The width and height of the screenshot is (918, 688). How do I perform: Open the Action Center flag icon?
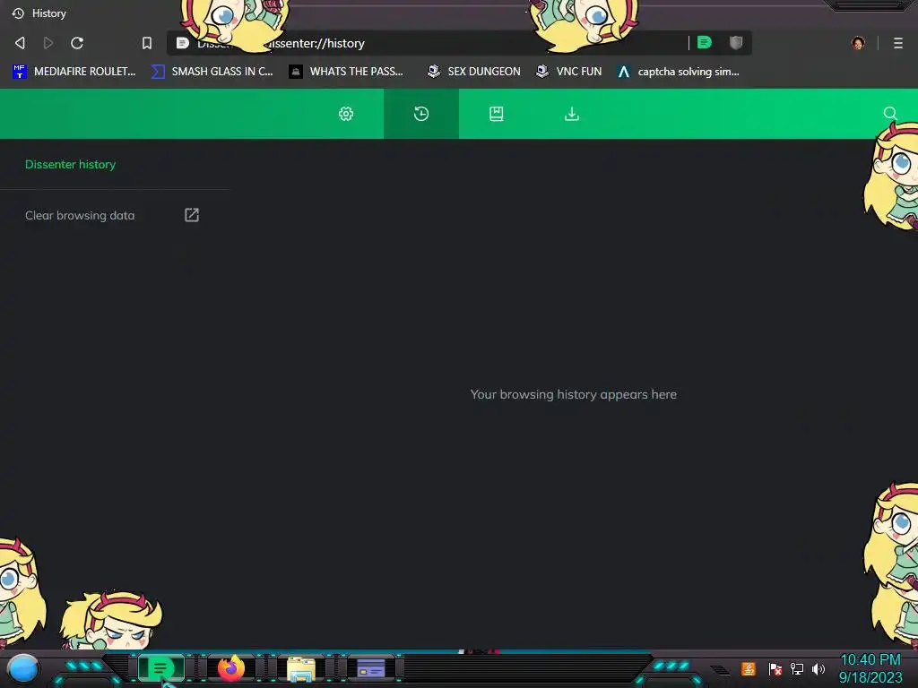775,668
